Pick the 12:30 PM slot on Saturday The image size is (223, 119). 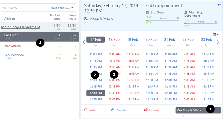click(95, 93)
